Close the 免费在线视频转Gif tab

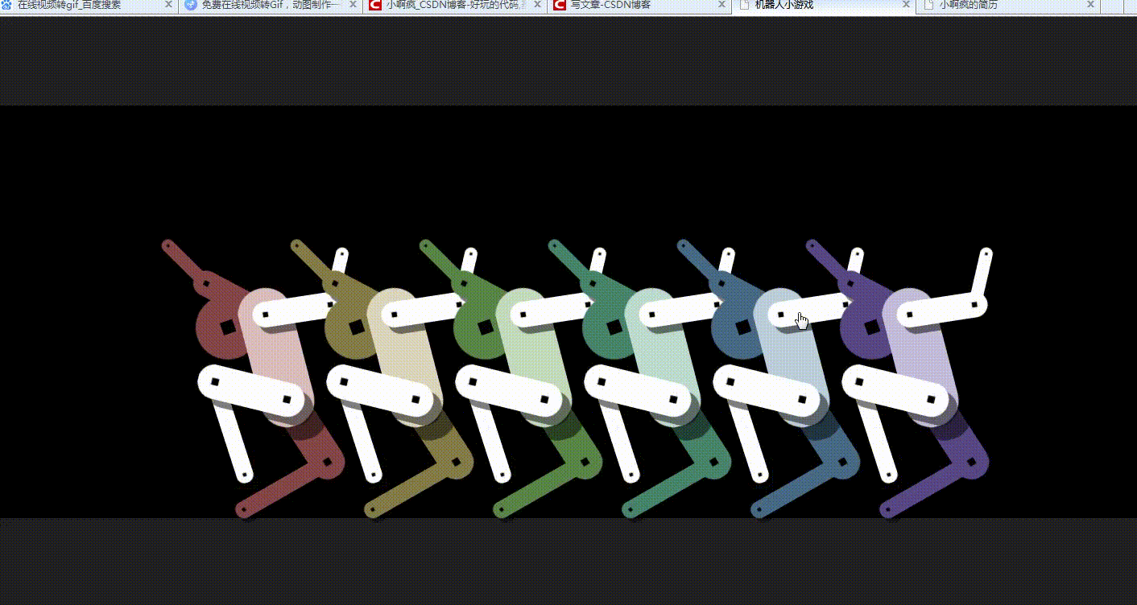point(353,5)
